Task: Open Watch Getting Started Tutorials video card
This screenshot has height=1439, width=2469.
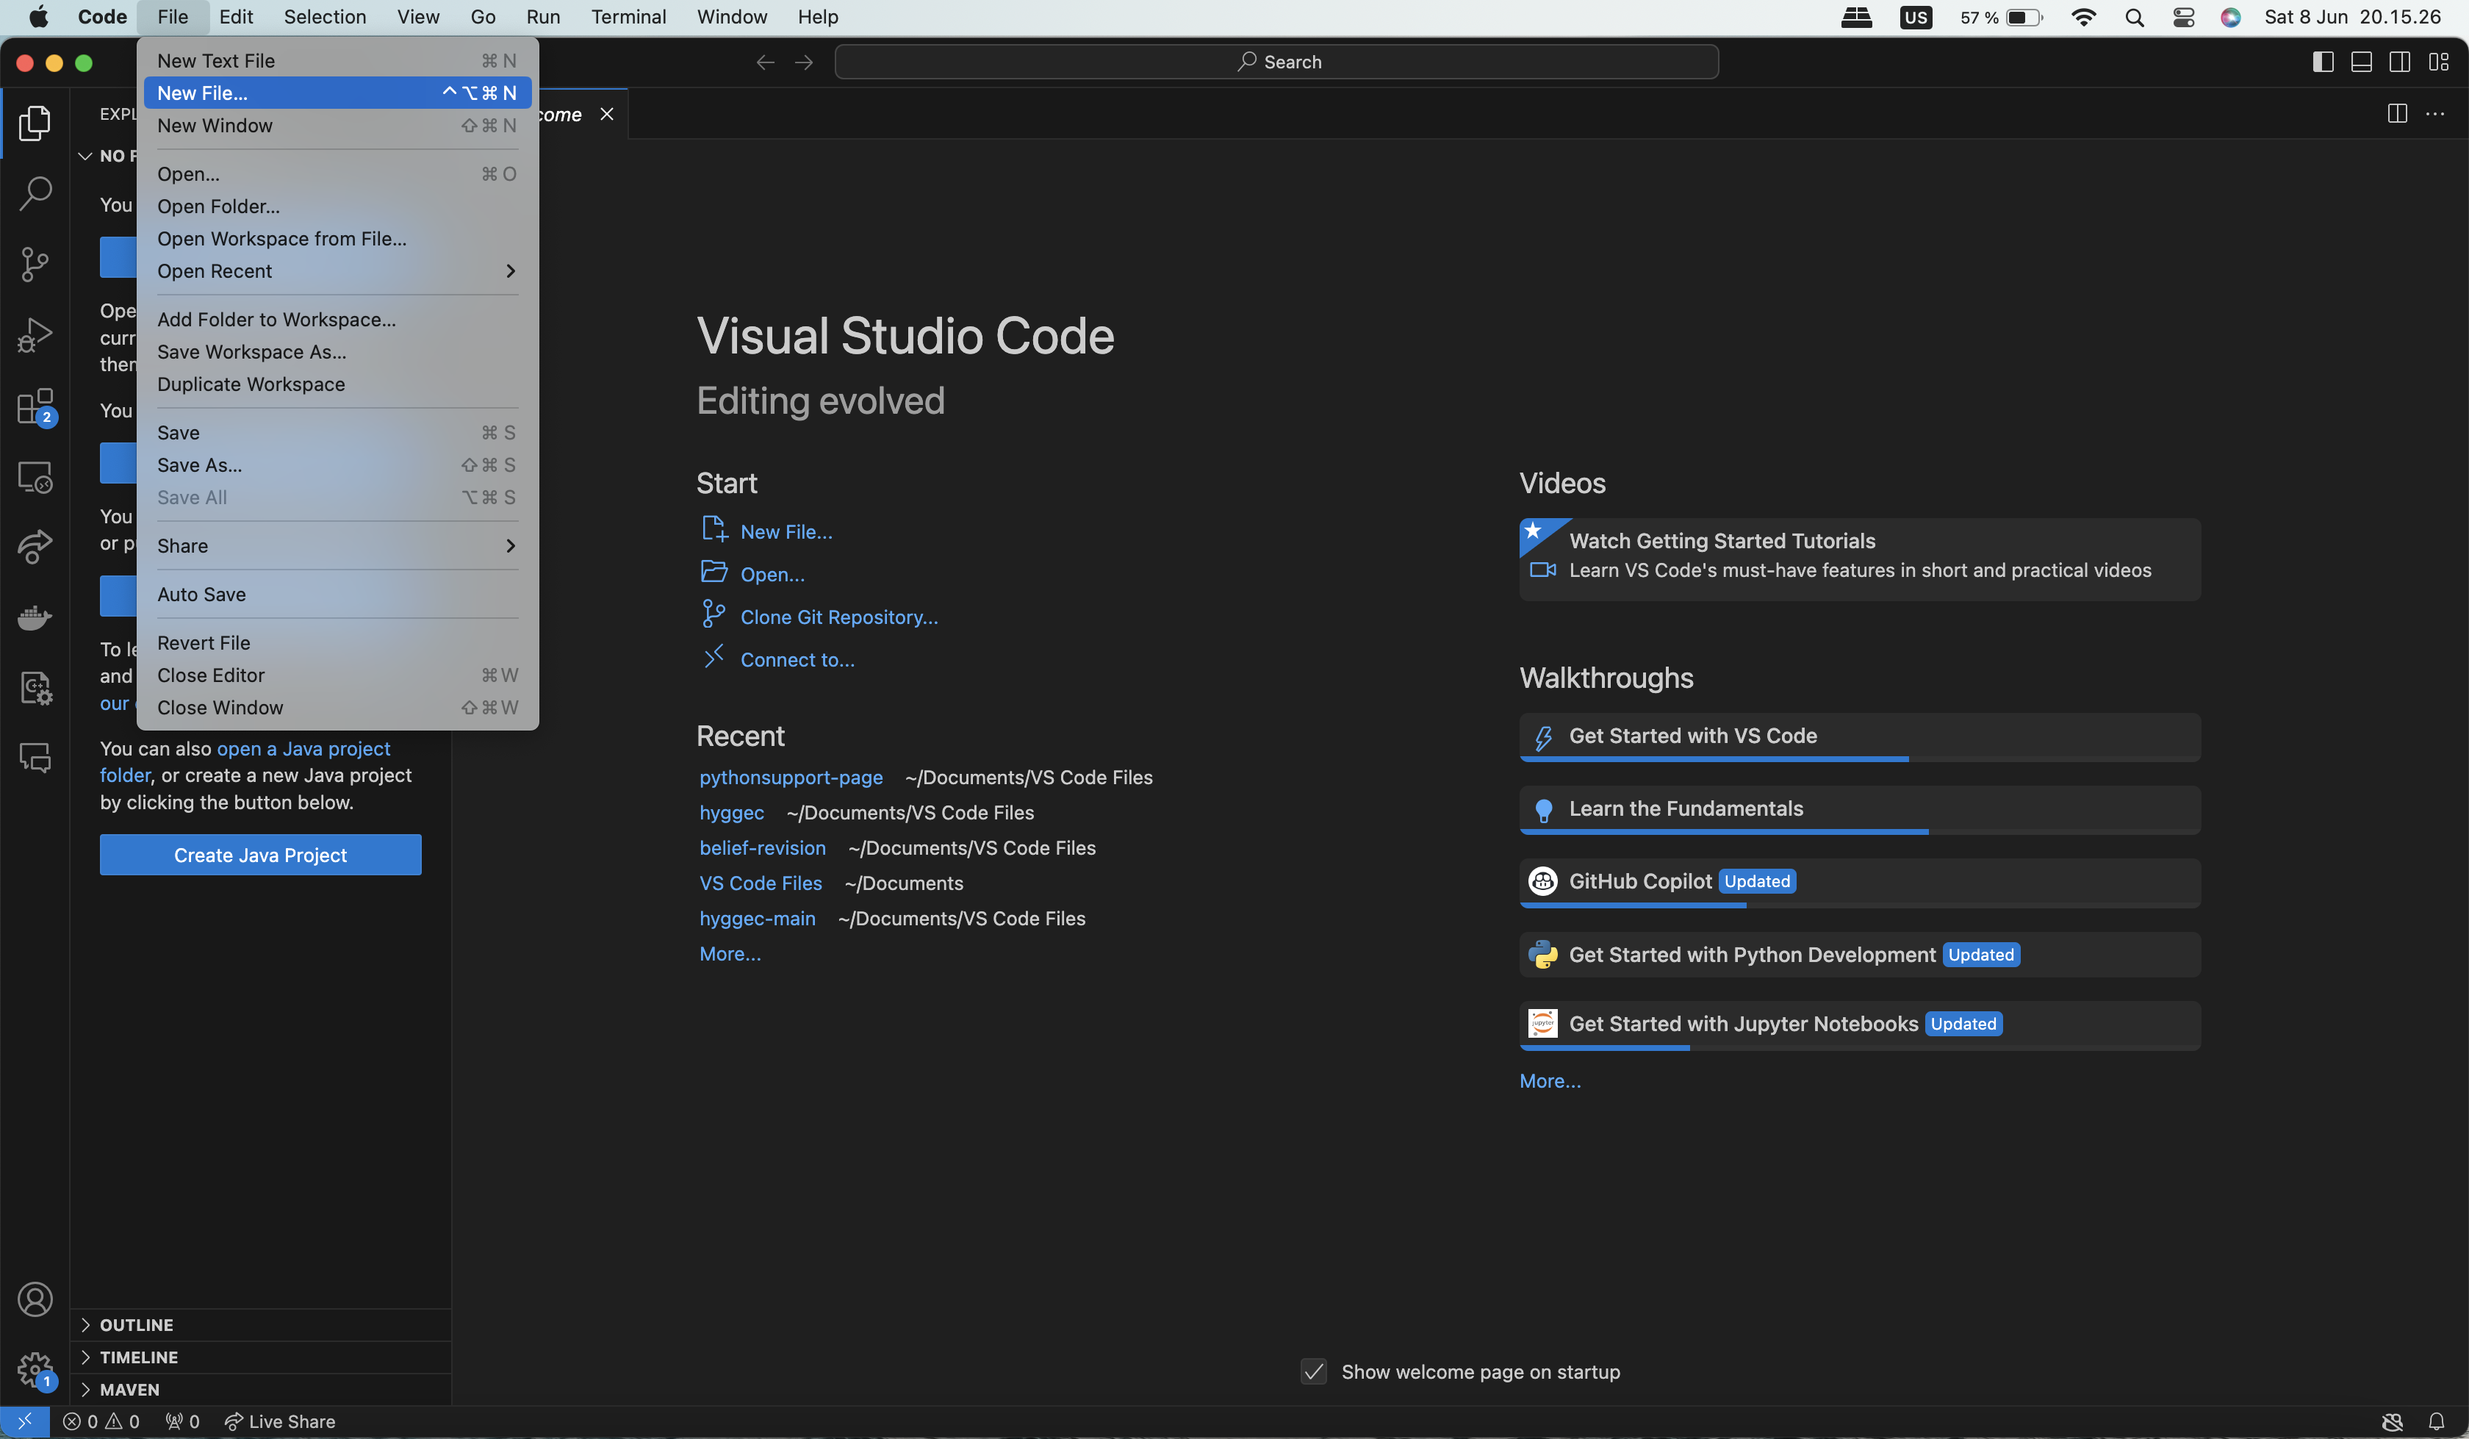Action: click(1858, 559)
